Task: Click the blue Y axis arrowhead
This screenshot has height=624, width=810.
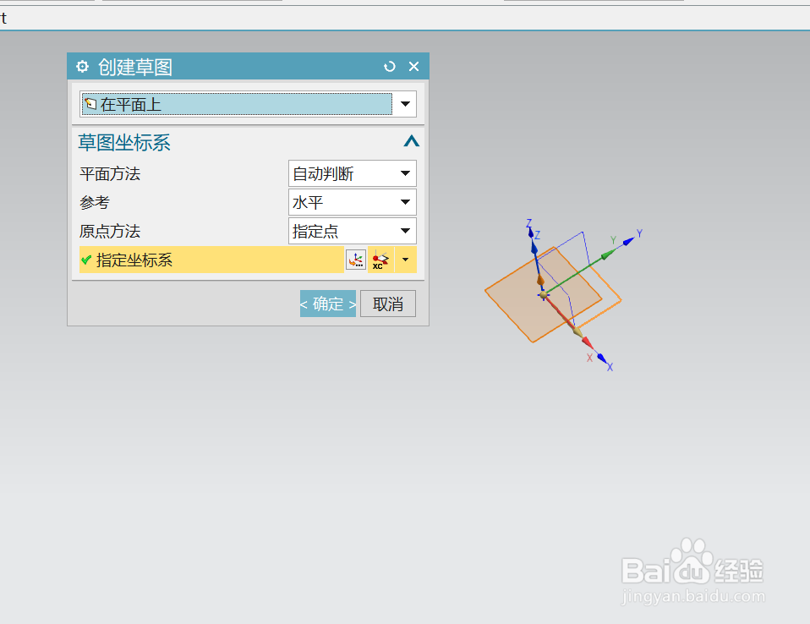Action: (x=628, y=241)
